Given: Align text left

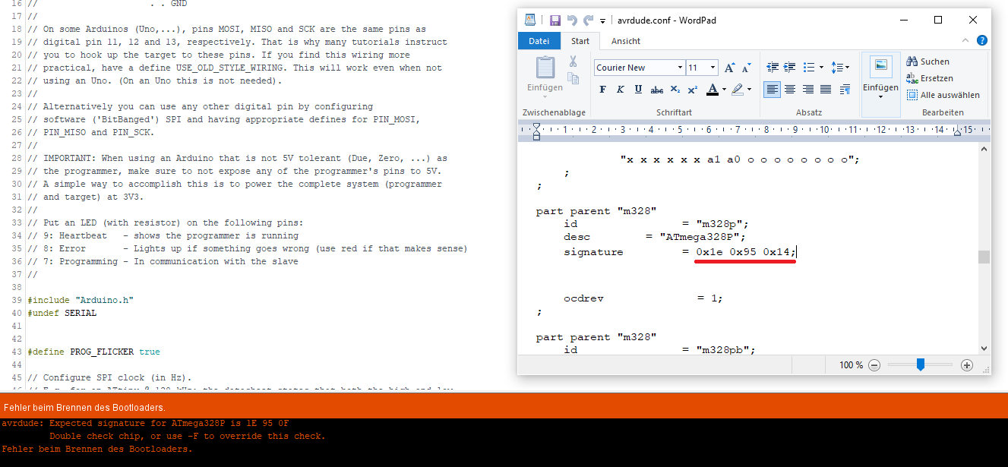Looking at the screenshot, I should tap(773, 90).
